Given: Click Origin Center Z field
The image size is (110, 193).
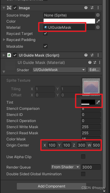Looking at the screenshot, I should click(81, 145).
